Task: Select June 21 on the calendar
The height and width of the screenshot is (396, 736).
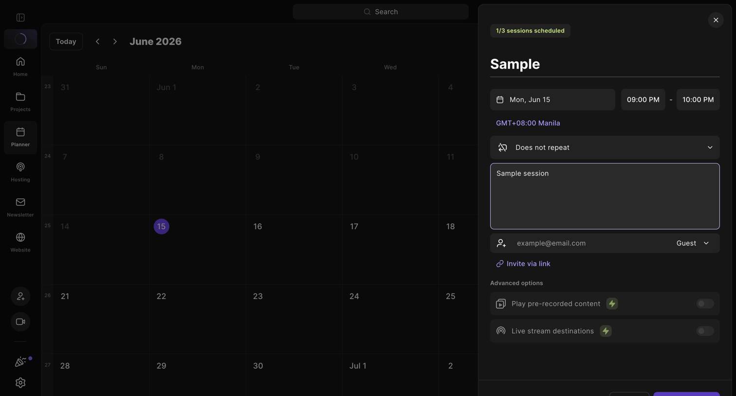Action: point(65,296)
